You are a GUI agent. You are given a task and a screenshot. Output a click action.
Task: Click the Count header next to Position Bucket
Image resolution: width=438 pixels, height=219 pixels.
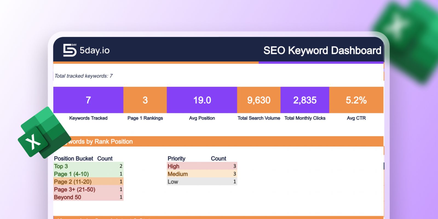click(x=105, y=159)
